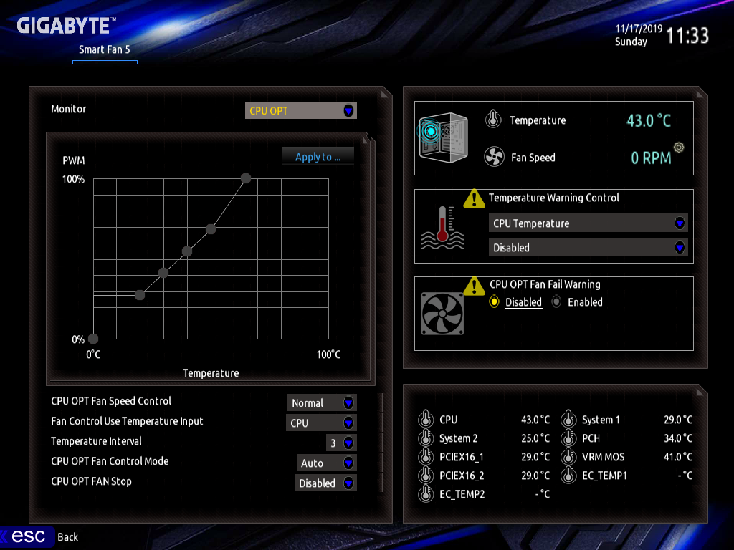Click the PC case icon in the monitor panel
This screenshot has height=550, width=734.
(443, 137)
